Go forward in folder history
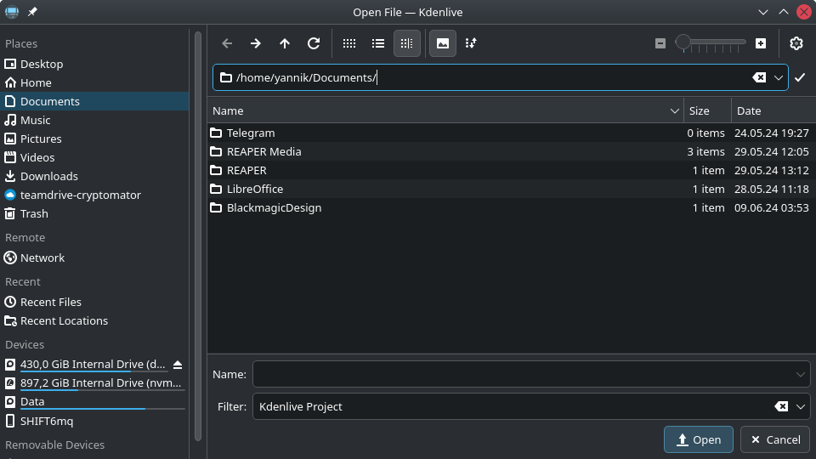This screenshot has width=816, height=459. coord(256,43)
